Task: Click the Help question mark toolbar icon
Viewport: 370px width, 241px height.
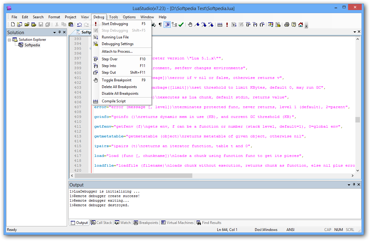Action: (294, 24)
